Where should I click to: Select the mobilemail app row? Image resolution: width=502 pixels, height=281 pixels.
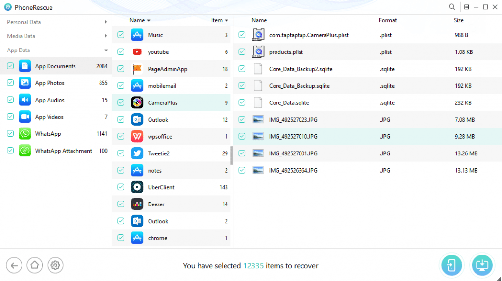coord(172,85)
